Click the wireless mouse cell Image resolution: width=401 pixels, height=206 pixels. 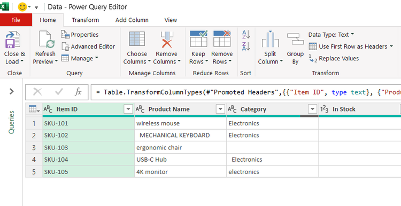pyautogui.click(x=180, y=123)
